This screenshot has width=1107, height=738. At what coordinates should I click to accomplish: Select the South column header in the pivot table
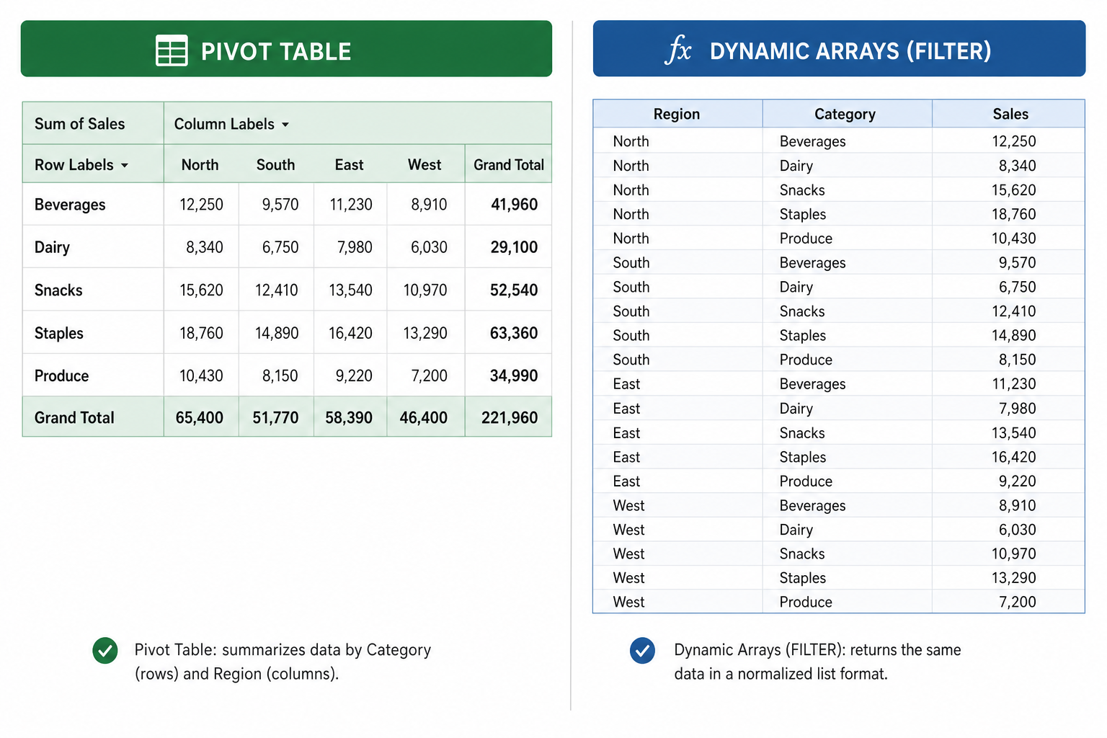coord(275,165)
